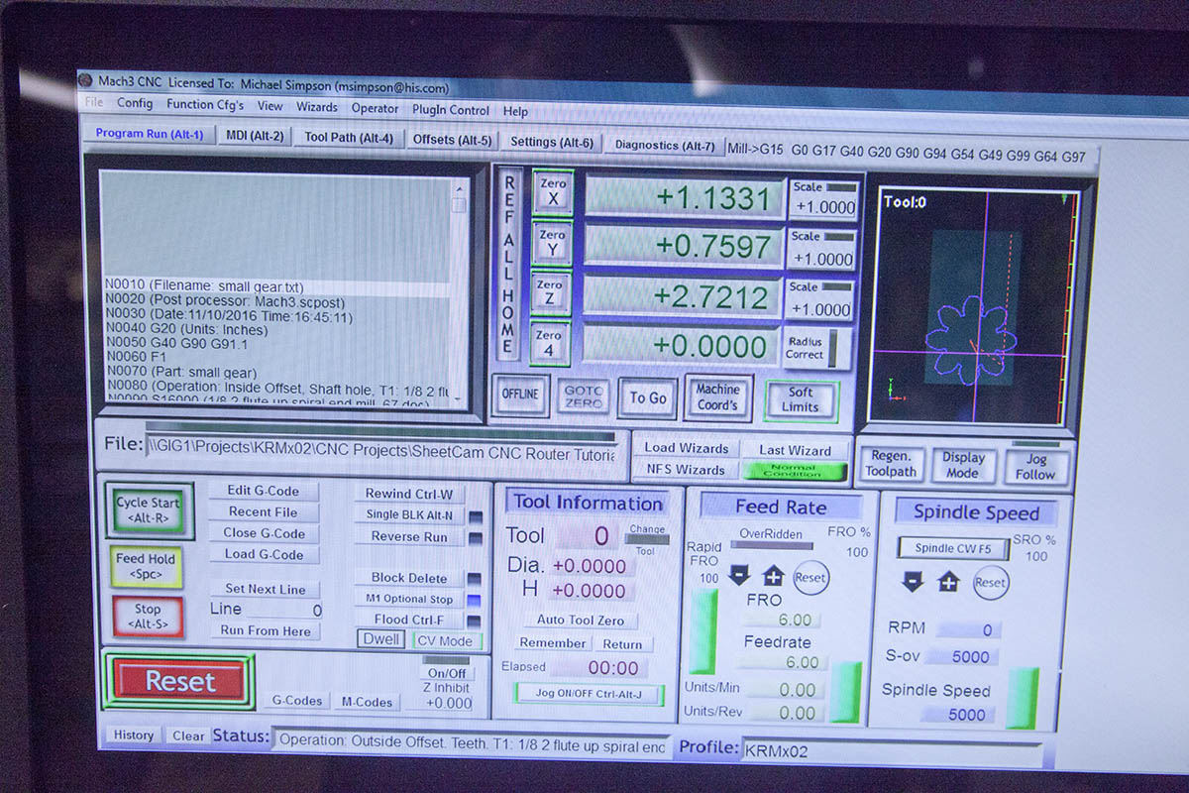Image resolution: width=1189 pixels, height=793 pixels.
Task: Toggle Soft Limits
Action: point(801,399)
